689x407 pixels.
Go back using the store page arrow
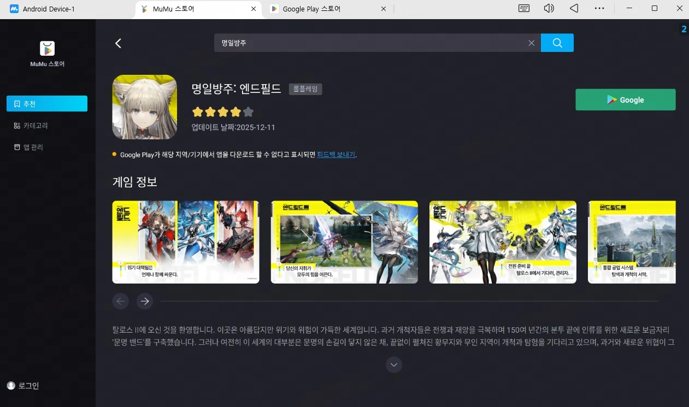[118, 43]
